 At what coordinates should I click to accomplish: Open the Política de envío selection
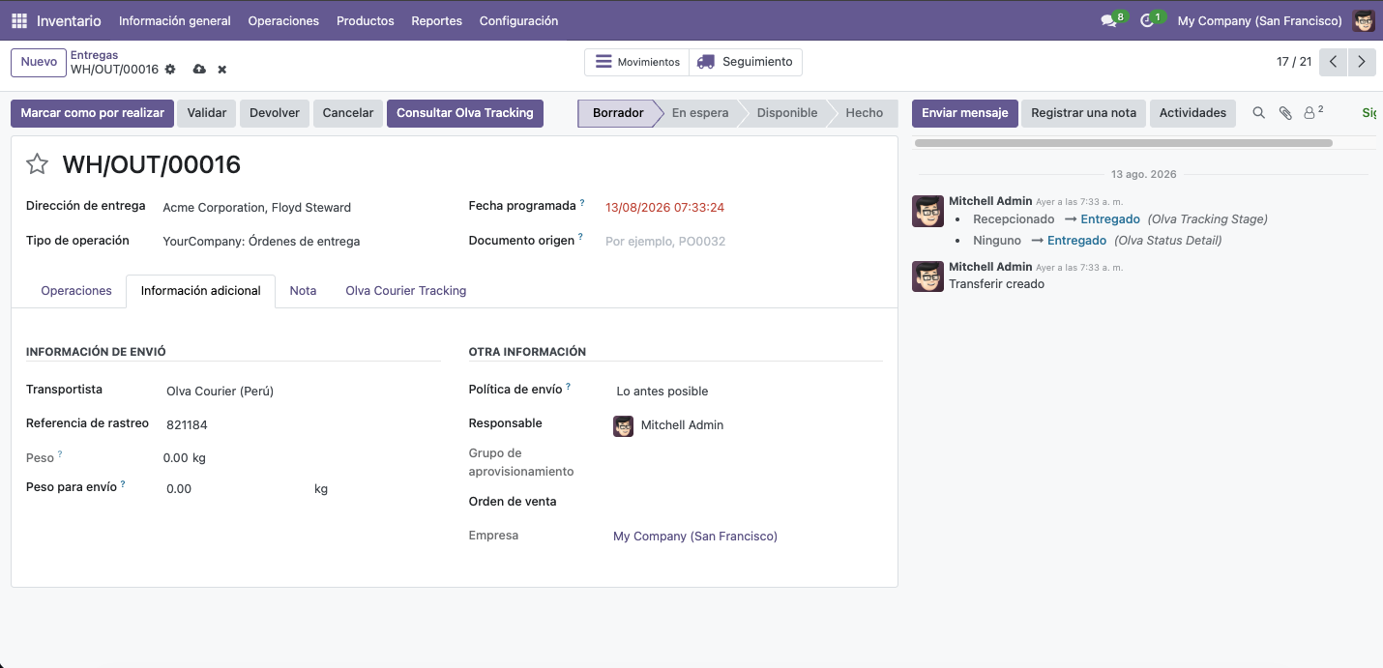(x=748, y=392)
